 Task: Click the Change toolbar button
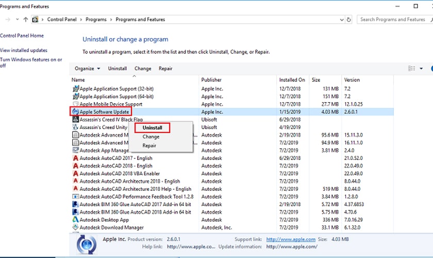pos(143,68)
